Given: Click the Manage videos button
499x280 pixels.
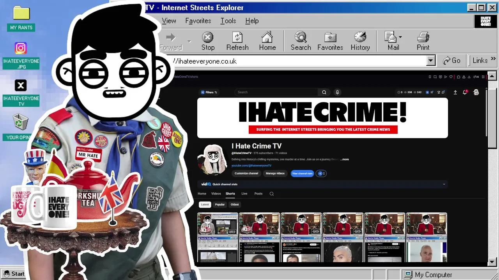Looking at the screenshot, I should click(275, 173).
